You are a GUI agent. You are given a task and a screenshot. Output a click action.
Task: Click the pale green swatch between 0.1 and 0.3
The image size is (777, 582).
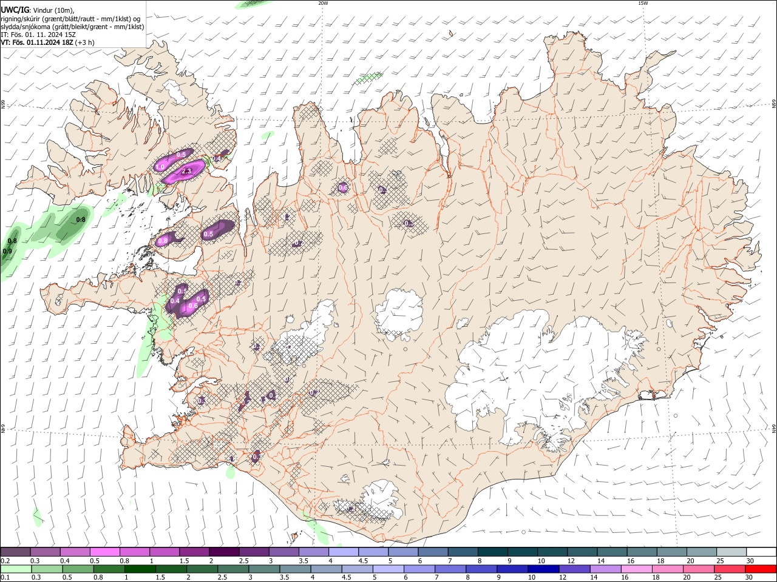16,569
